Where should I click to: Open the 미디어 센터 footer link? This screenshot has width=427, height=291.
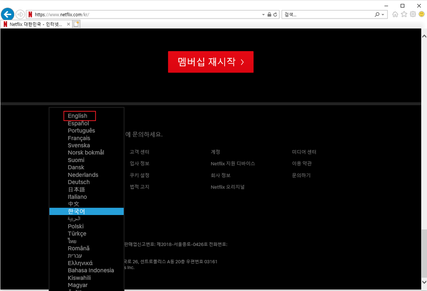click(304, 152)
